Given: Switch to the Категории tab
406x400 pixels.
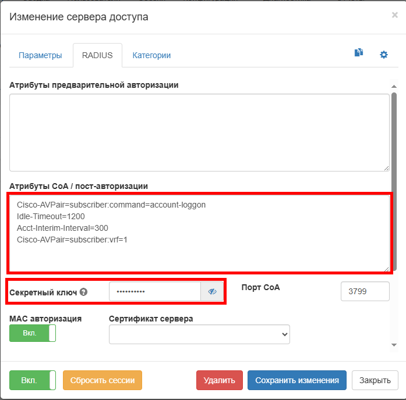Looking at the screenshot, I should coord(151,56).
